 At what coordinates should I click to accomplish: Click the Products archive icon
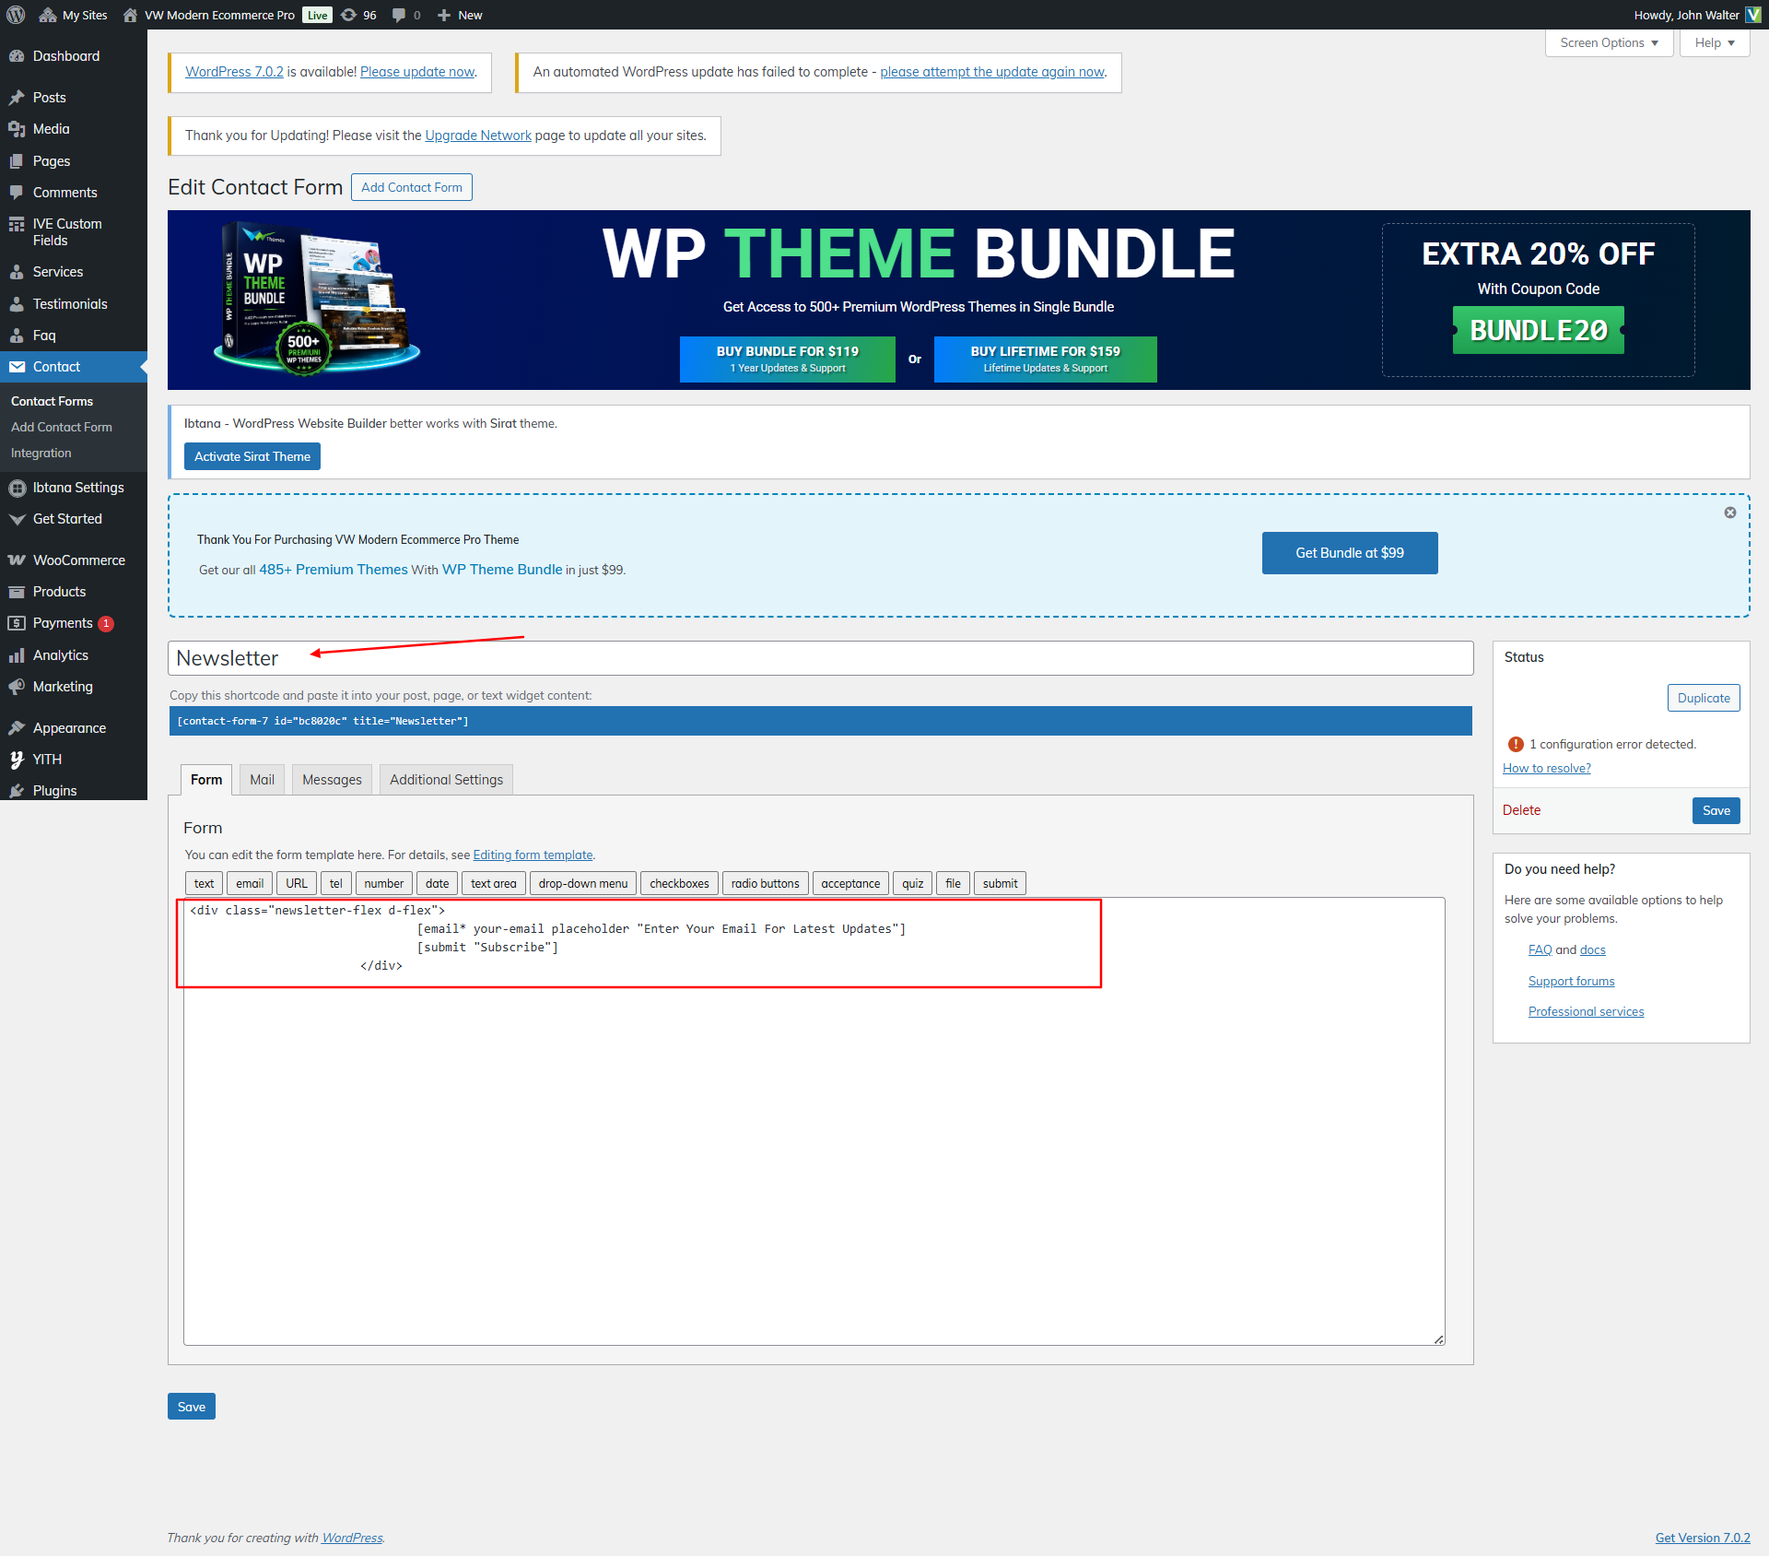(x=17, y=592)
